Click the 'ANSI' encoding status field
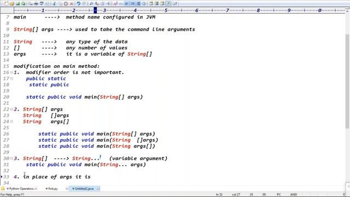The width and height of the screenshot is (350, 197). pyautogui.click(x=294, y=195)
